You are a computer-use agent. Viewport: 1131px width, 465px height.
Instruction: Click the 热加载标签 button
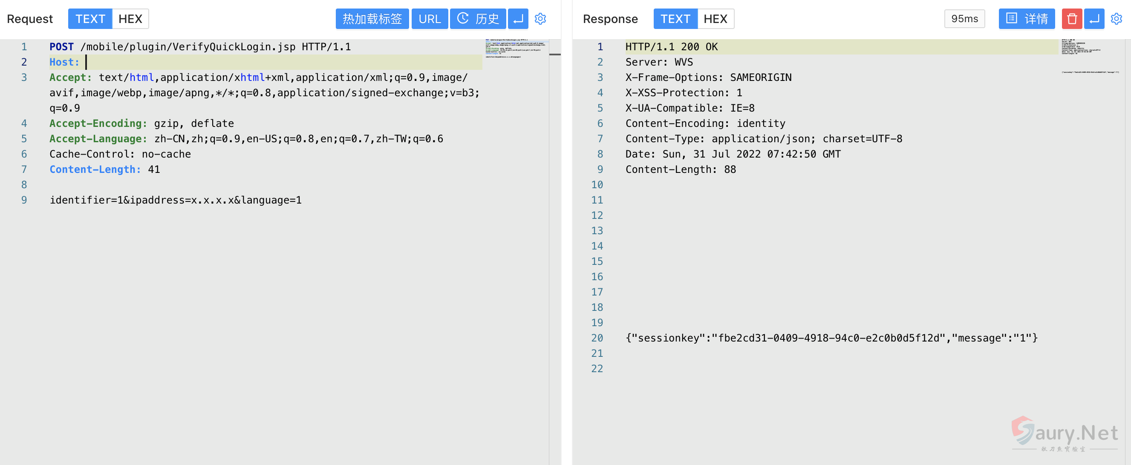click(372, 19)
